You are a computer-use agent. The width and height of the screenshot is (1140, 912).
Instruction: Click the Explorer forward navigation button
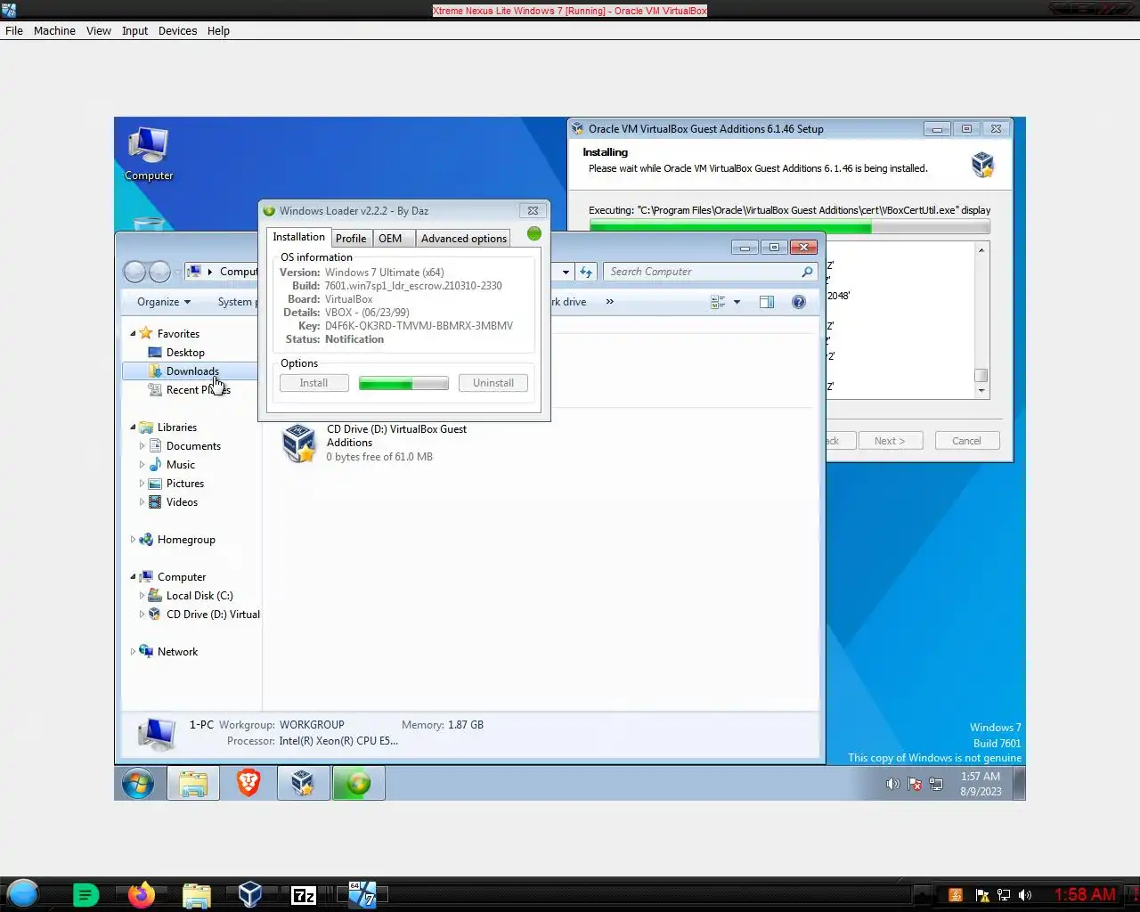point(159,272)
